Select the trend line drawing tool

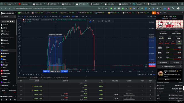click(x=20, y=23)
